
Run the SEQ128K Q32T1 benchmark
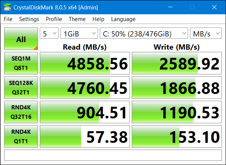[21, 87]
